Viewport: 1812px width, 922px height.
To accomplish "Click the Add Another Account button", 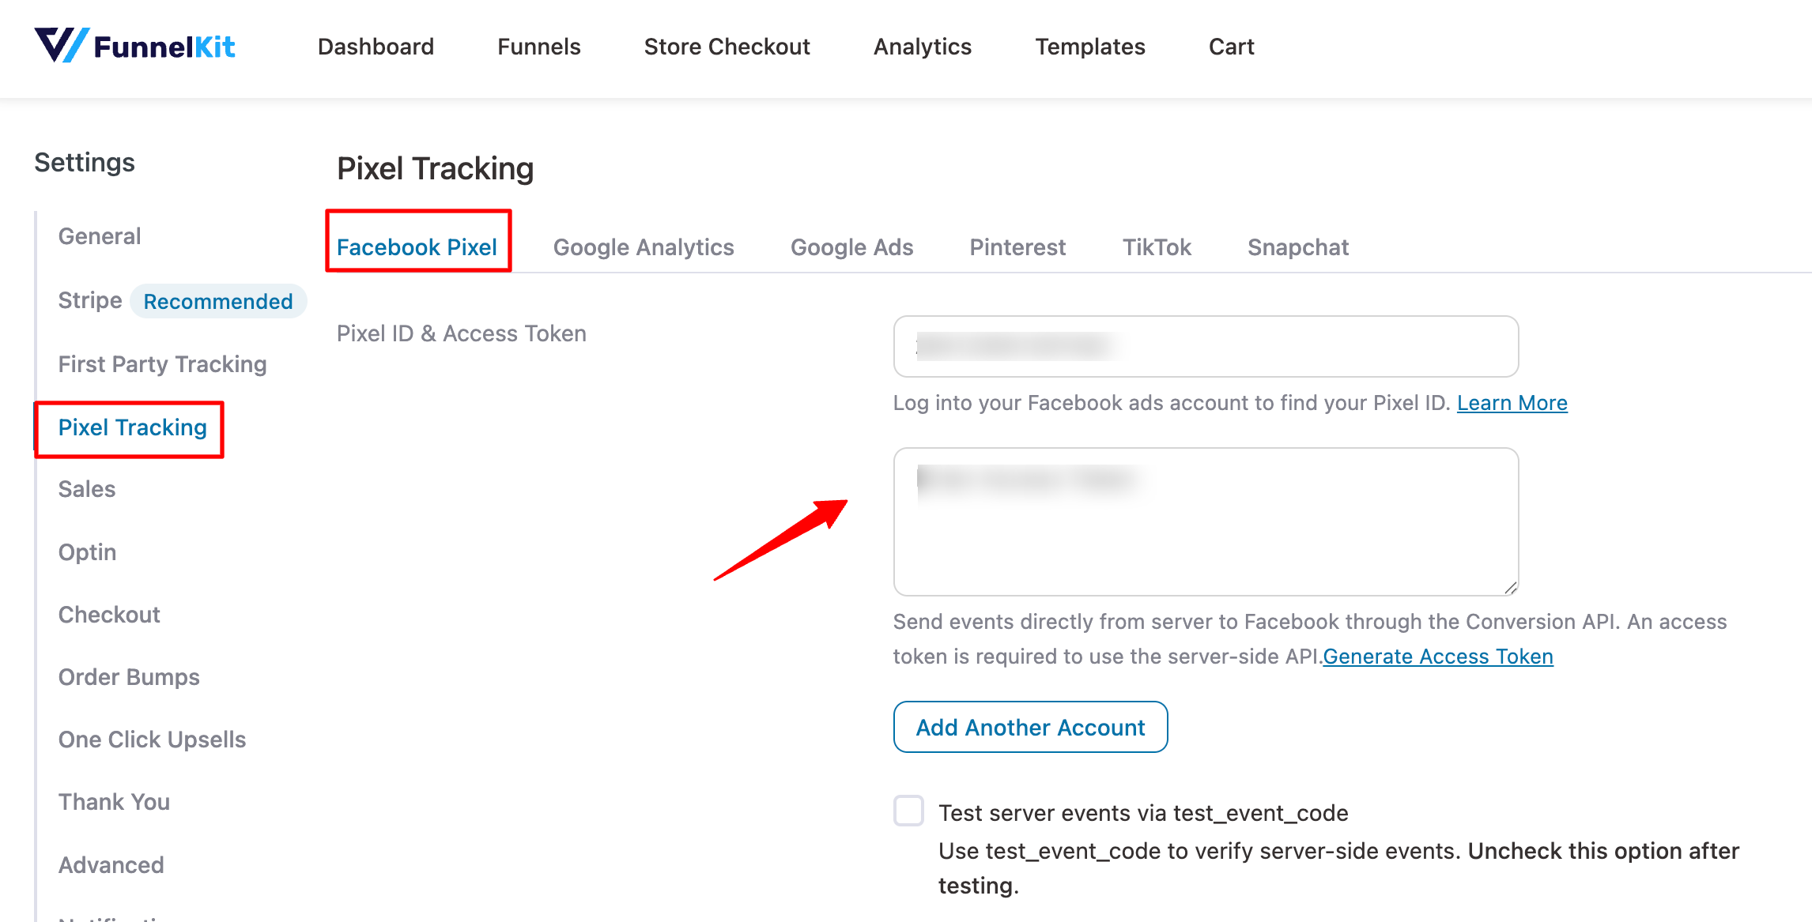I will tap(1030, 727).
